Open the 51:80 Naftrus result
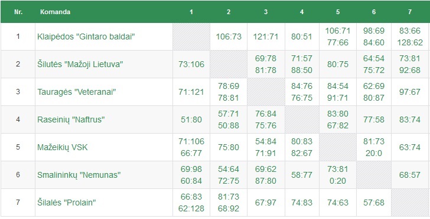430x219 pixels. pyautogui.click(x=191, y=120)
